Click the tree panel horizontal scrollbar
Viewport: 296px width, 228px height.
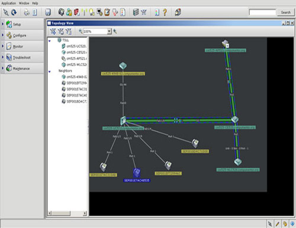[x=67, y=213]
